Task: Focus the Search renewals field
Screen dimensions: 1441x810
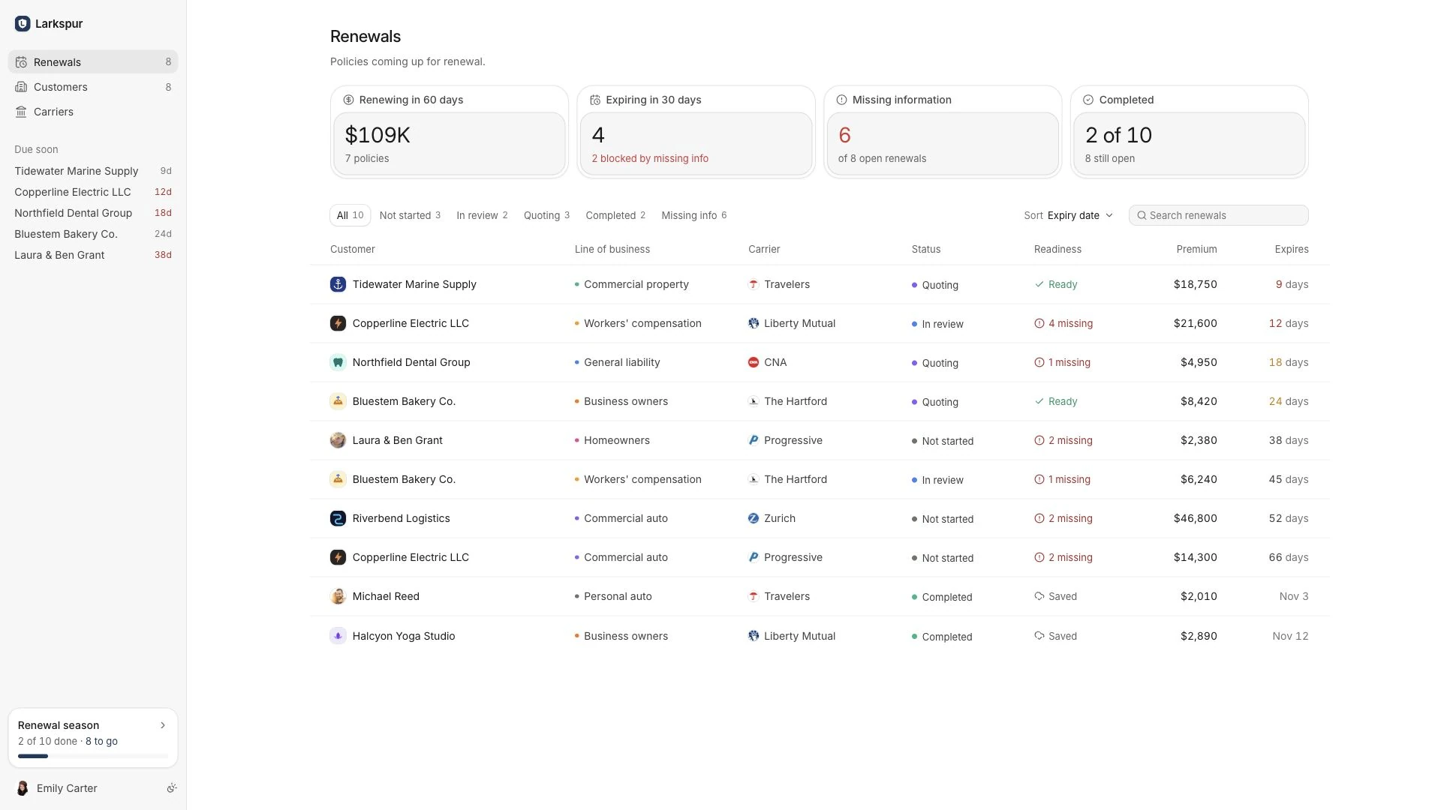Action: [x=1218, y=215]
